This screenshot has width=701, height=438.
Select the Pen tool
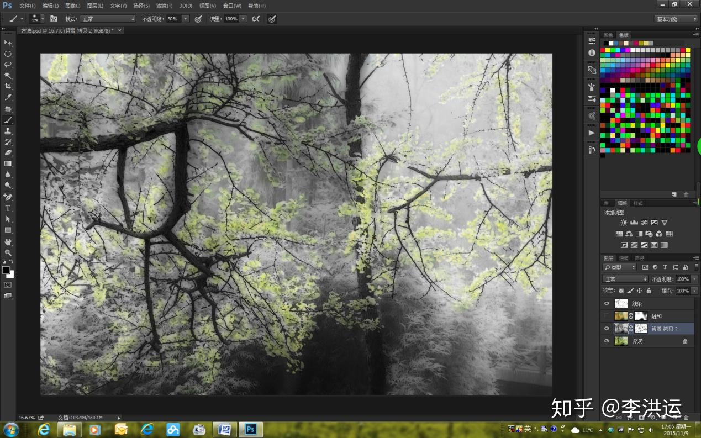pyautogui.click(x=8, y=197)
